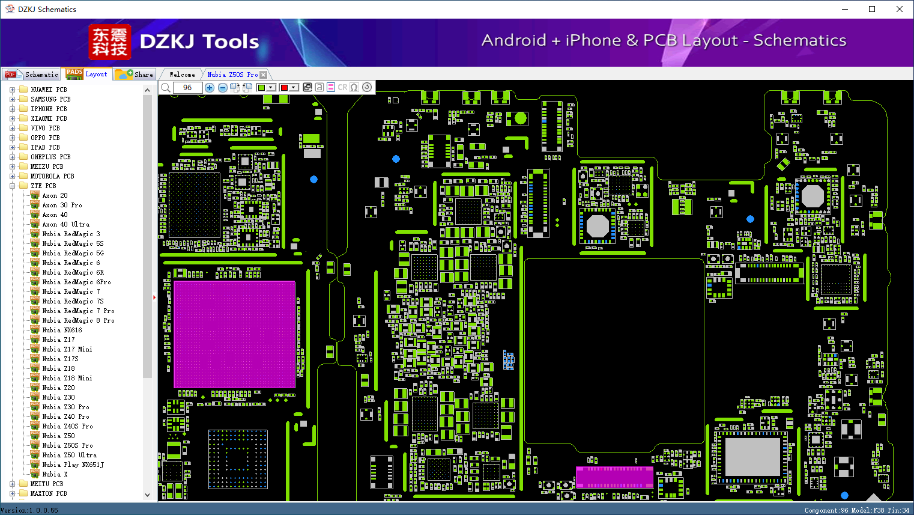Click the 'Component:96 Model:F38 Pin:34' status text
This screenshot has width=914, height=515.
[857, 510]
